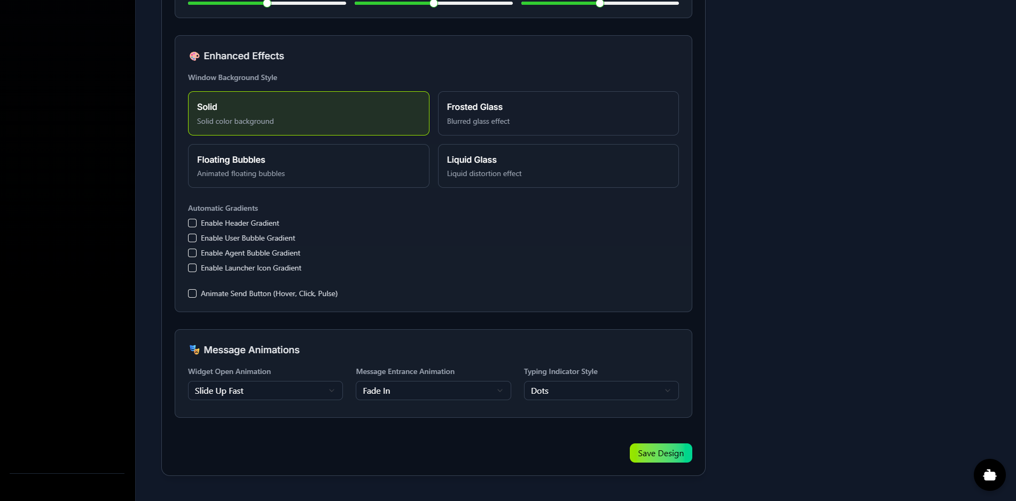Click the palette icon beside Enhanced Effects
Viewport: 1016px width, 501px height.
(194, 56)
